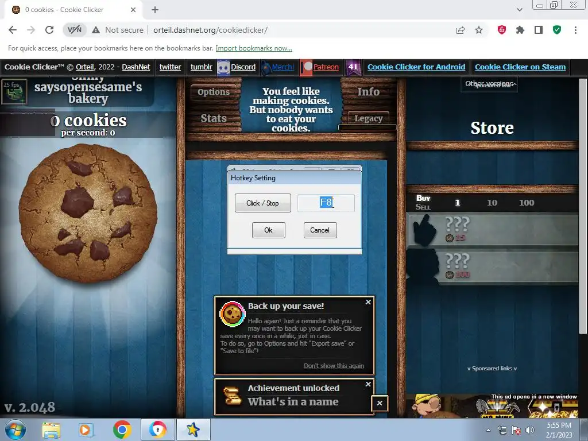Open Chrome from the taskbar
Viewport: 588px width, 441px height.
pos(122,430)
